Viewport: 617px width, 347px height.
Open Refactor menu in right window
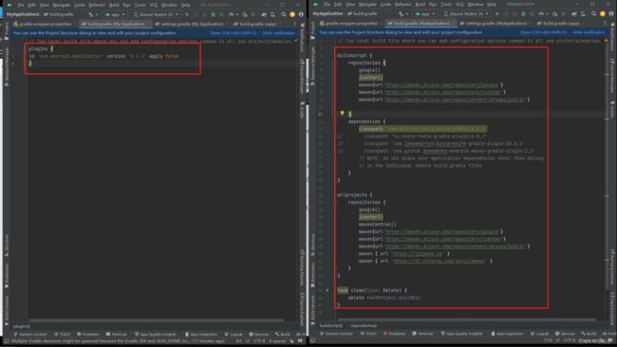click(x=402, y=5)
